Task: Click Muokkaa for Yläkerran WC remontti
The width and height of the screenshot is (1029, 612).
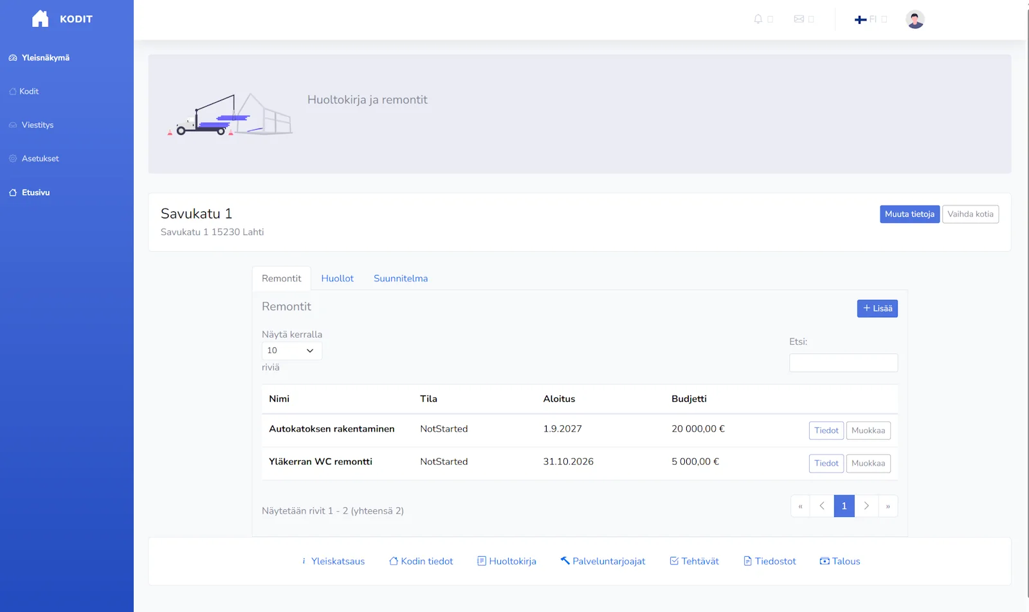Action: pos(868,464)
